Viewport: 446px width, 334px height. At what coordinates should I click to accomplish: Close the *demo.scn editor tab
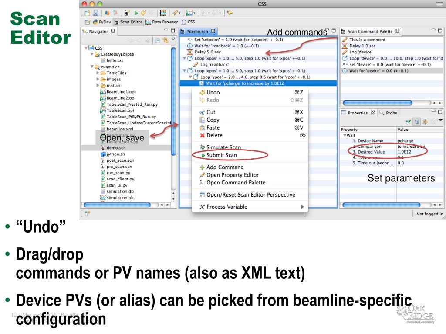pyautogui.click(x=213, y=31)
